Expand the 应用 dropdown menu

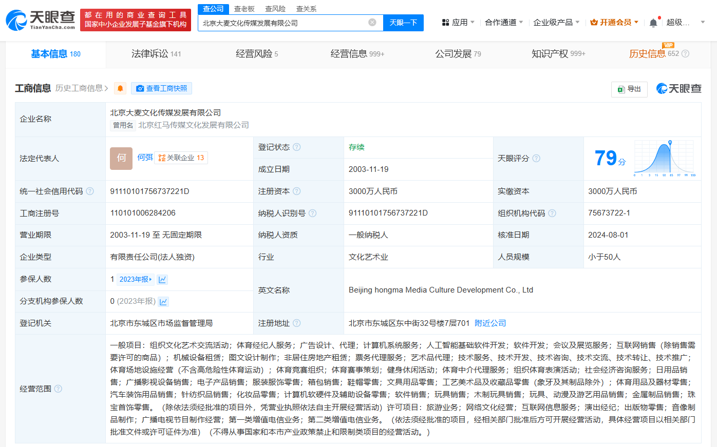[459, 23]
